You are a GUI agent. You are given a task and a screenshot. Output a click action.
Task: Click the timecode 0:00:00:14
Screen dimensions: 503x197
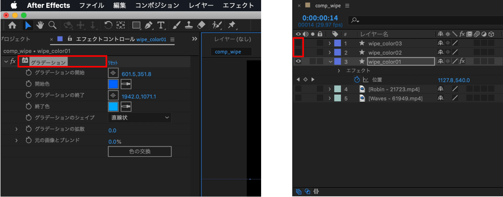pyautogui.click(x=320, y=18)
